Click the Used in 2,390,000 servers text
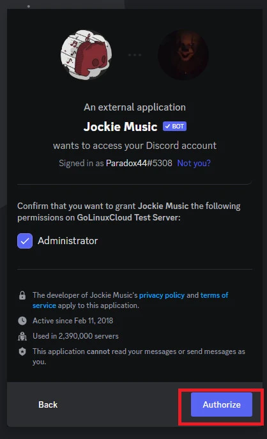The width and height of the screenshot is (267, 439). click(75, 336)
